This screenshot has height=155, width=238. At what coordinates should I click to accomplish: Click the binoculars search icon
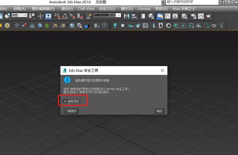(x=222, y=2)
